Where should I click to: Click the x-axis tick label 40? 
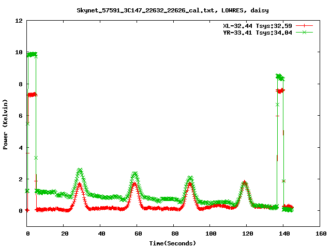click(x=99, y=234)
